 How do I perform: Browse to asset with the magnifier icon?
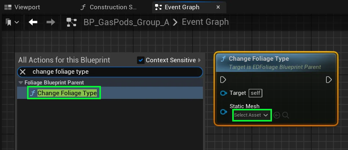286,115
